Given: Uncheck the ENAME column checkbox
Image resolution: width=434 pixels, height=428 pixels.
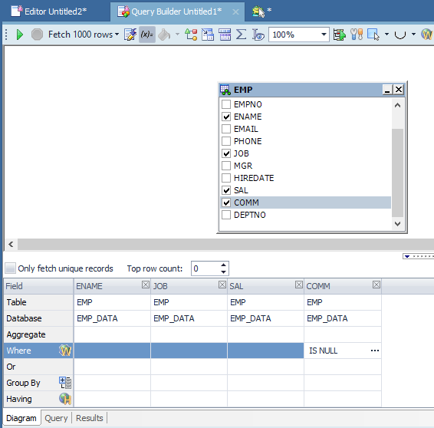Looking at the screenshot, I should pos(226,117).
